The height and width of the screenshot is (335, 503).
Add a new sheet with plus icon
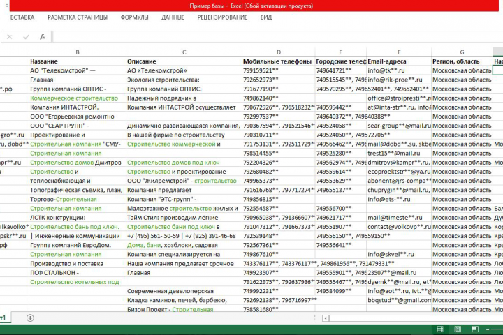point(30,318)
